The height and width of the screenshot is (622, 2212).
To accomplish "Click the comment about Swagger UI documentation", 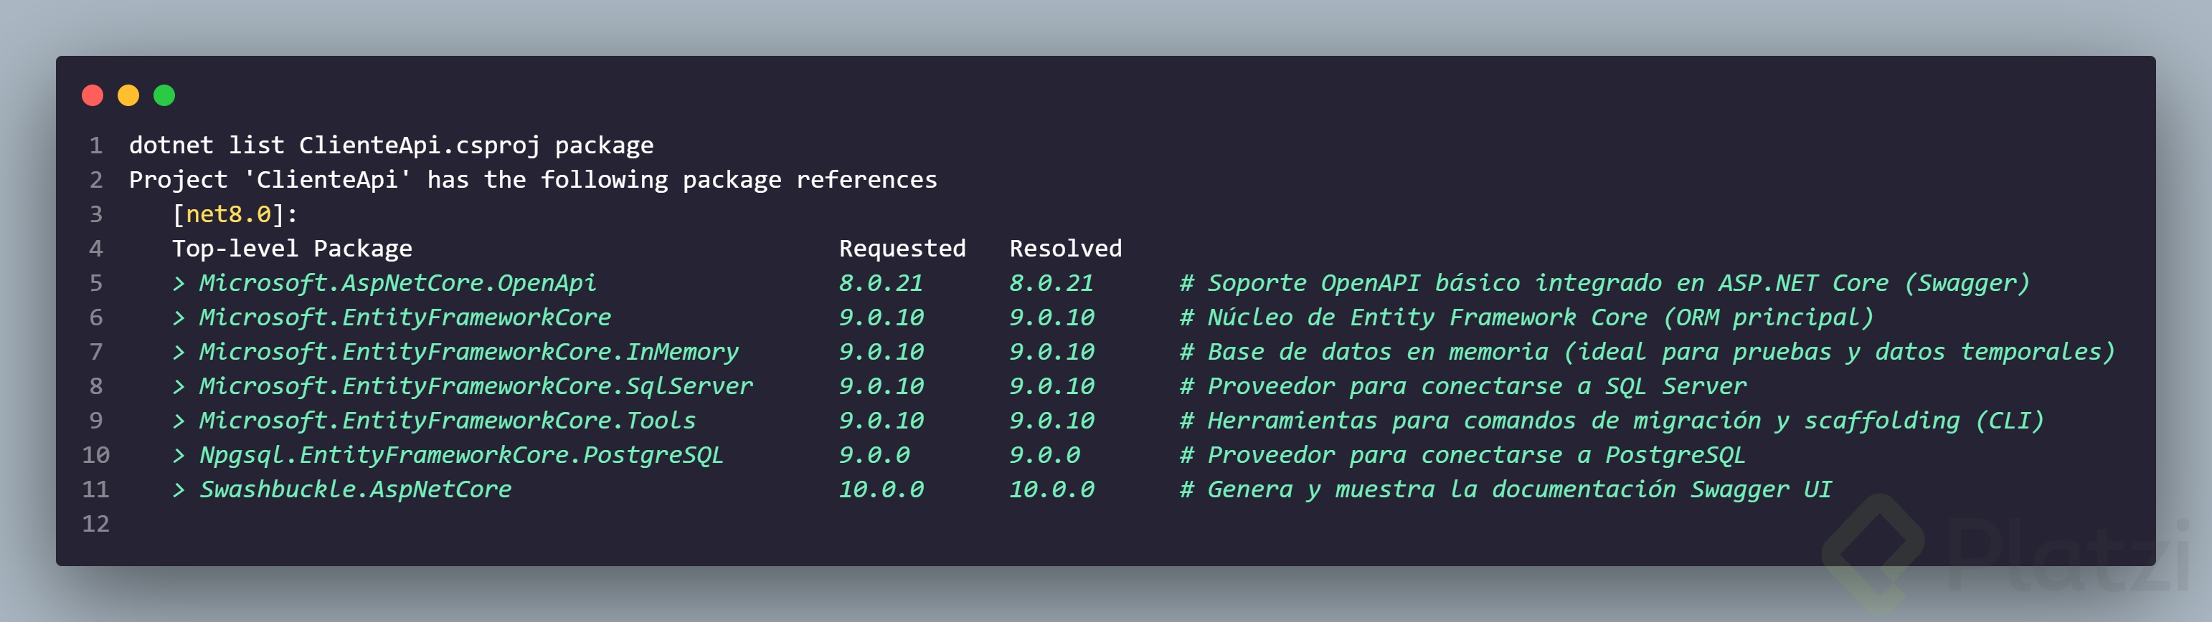I will tap(1506, 490).
